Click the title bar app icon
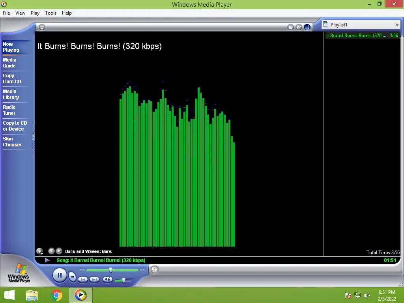404x303 pixels. coord(4,4)
